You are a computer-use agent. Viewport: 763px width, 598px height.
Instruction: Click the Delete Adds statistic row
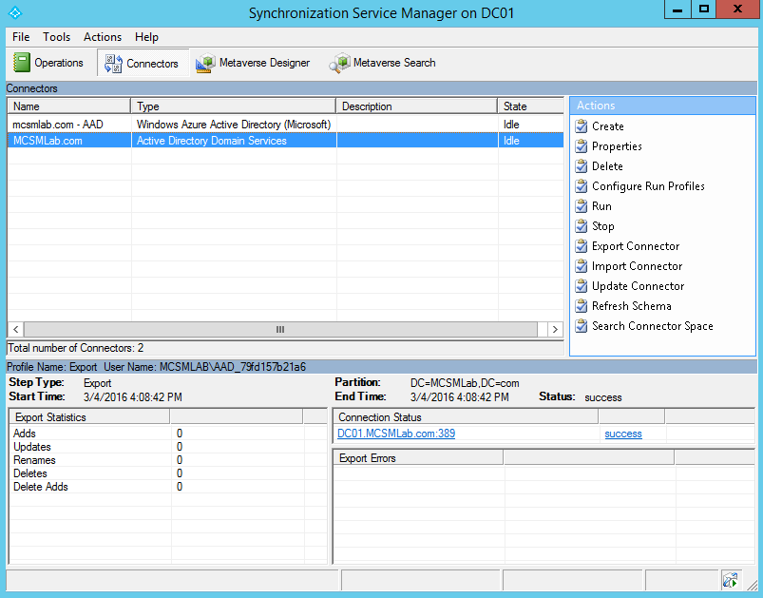(x=168, y=487)
